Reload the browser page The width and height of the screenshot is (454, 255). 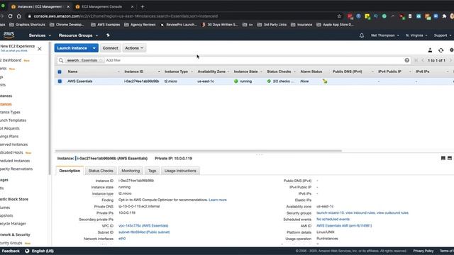coord(10,16)
